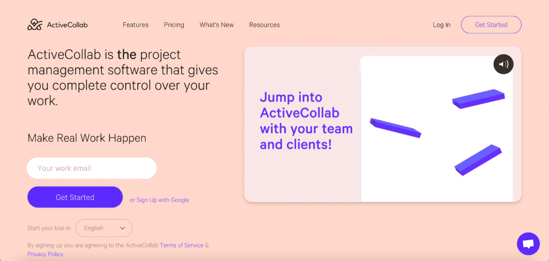The image size is (549, 261).
Task: Click the outlined Get Started button in header
Action: 491,25
